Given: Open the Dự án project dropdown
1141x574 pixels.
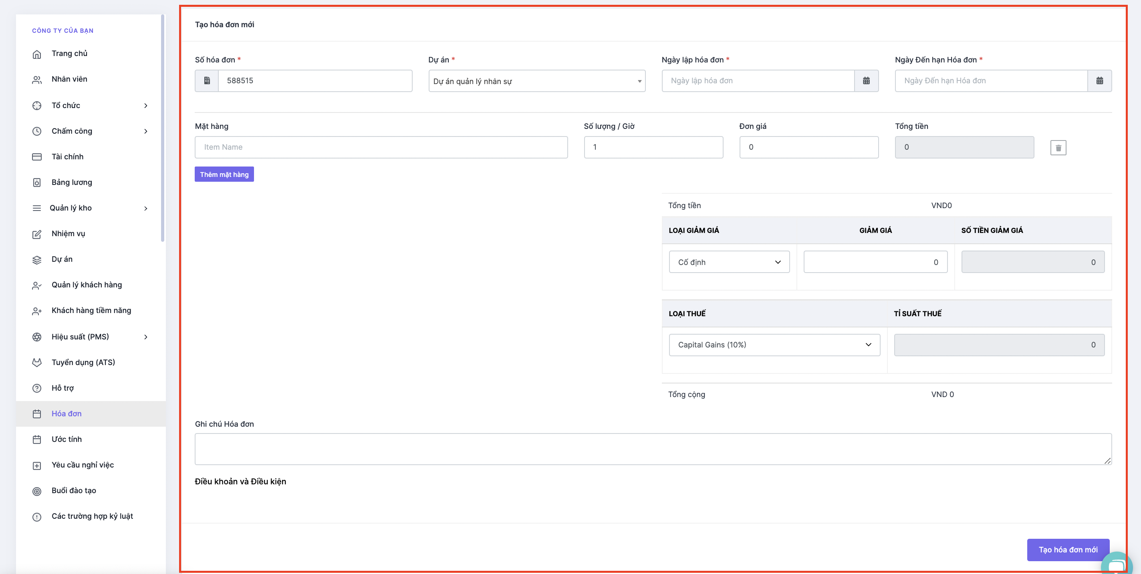Looking at the screenshot, I should pyautogui.click(x=537, y=81).
